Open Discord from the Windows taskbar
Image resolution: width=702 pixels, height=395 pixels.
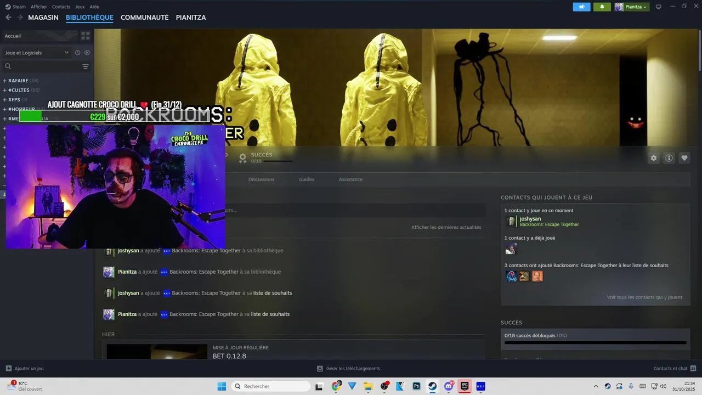pyautogui.click(x=449, y=386)
